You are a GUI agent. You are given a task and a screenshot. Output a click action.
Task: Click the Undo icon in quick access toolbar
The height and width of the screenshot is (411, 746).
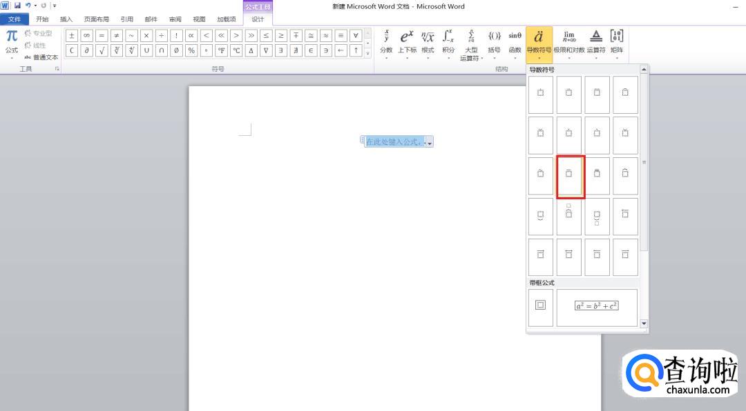coord(28,6)
